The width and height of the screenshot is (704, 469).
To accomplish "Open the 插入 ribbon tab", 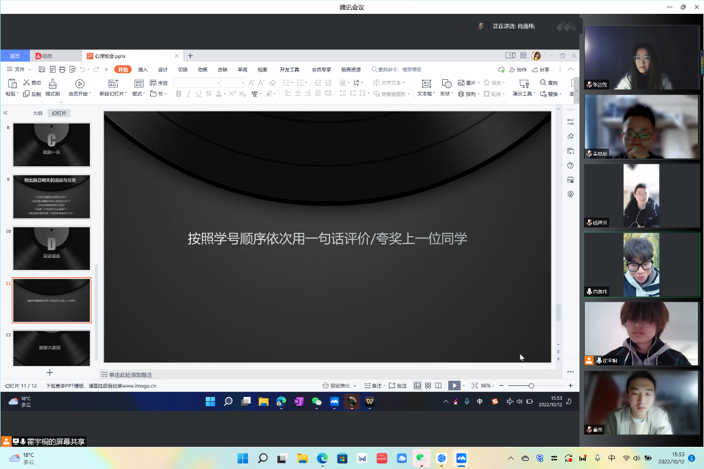I will 143,70.
